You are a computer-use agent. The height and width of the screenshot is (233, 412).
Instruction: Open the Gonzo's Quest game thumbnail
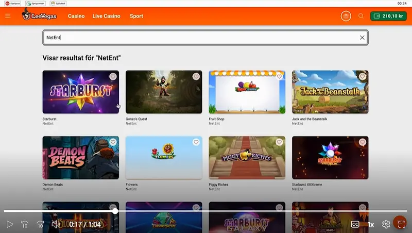164,92
